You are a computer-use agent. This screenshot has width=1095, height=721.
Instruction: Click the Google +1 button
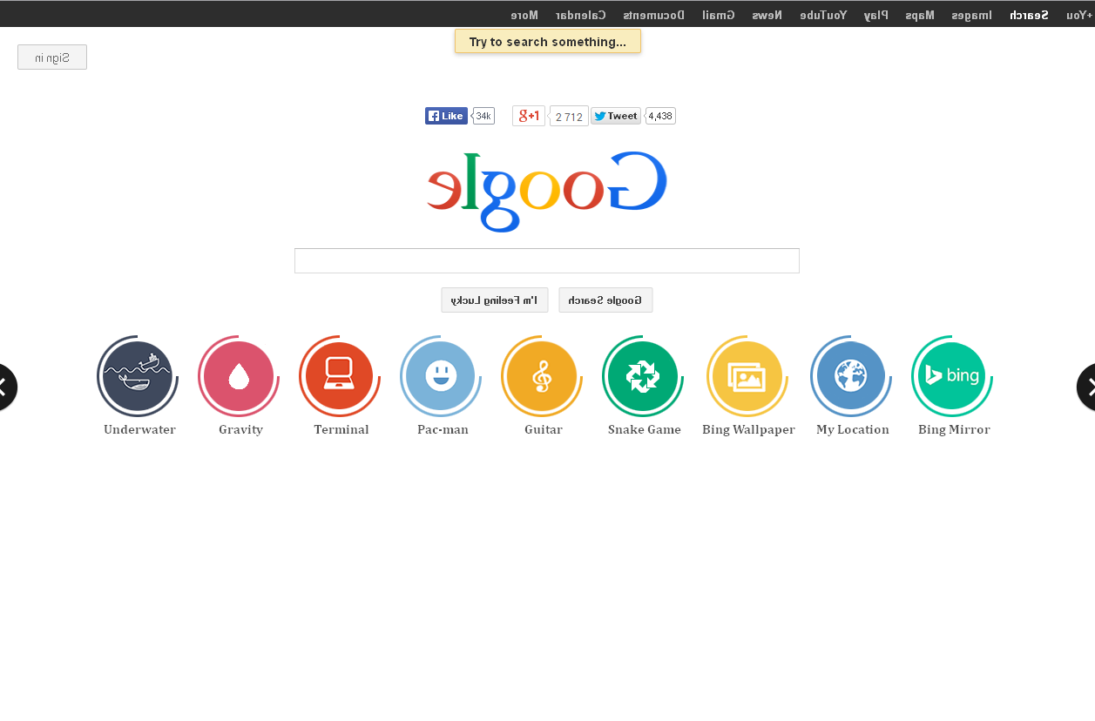pyautogui.click(x=529, y=116)
